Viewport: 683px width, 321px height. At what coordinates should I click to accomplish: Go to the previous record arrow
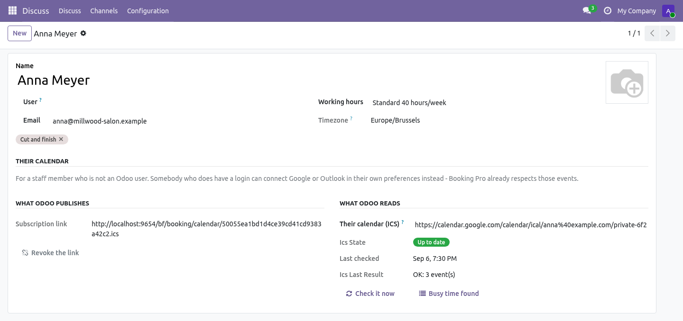(652, 33)
